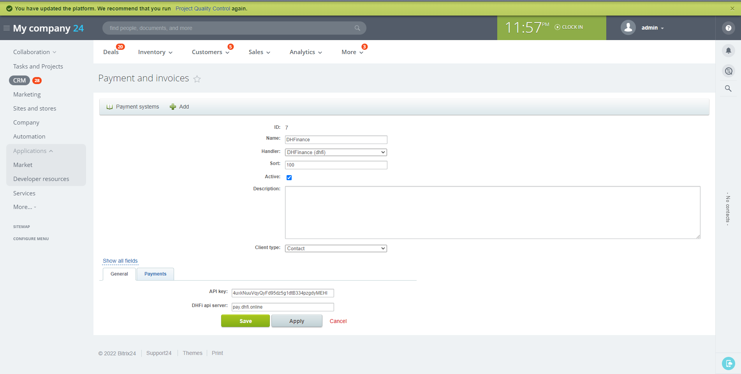Image resolution: width=741 pixels, height=374 pixels.
Task: Open Tasks and Projects in sidebar
Action: (38, 67)
